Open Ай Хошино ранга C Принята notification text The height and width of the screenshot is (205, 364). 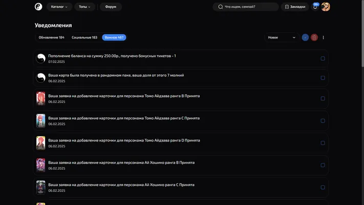[121, 185]
